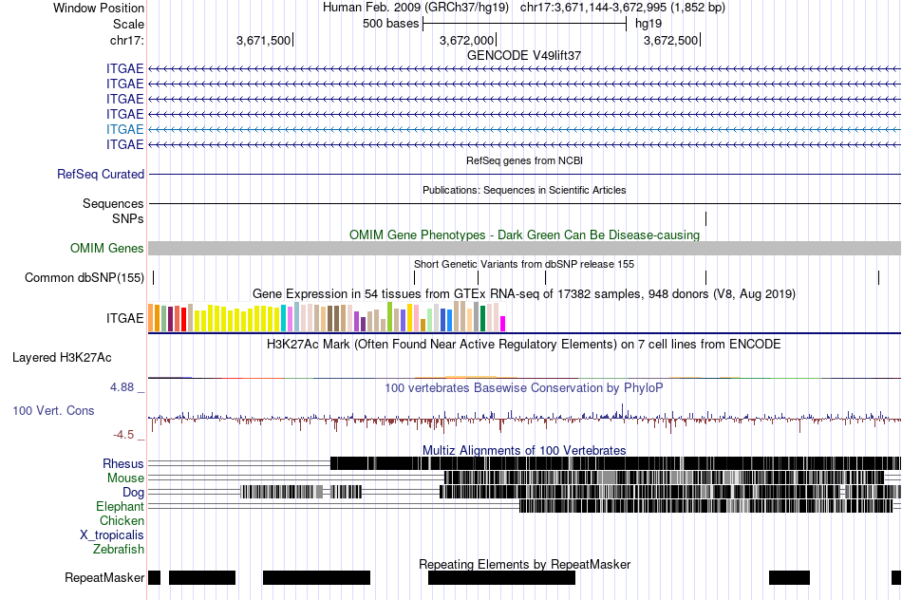
Task: Click the 4.88 PhyloP maximum value
Action: click(122, 387)
